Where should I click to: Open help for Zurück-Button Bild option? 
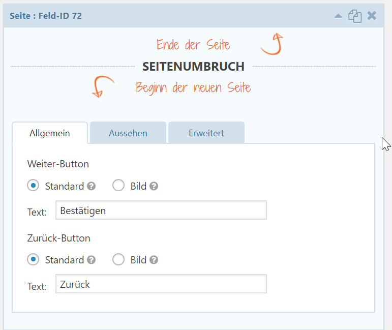click(x=154, y=260)
